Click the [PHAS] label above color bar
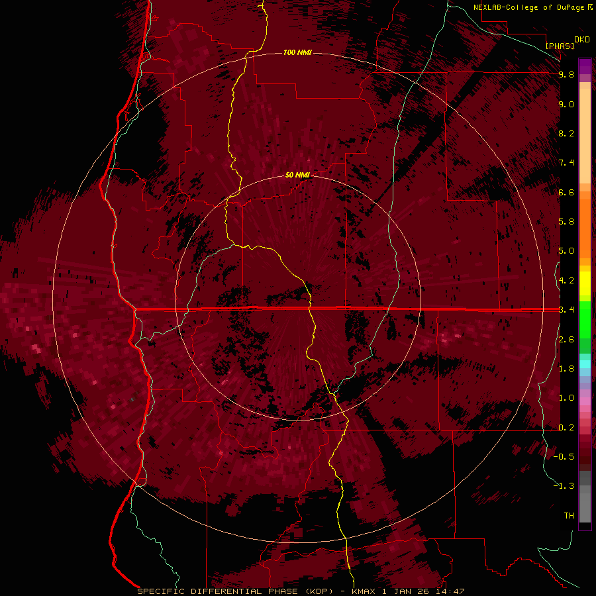The height and width of the screenshot is (596, 596). pos(560,46)
